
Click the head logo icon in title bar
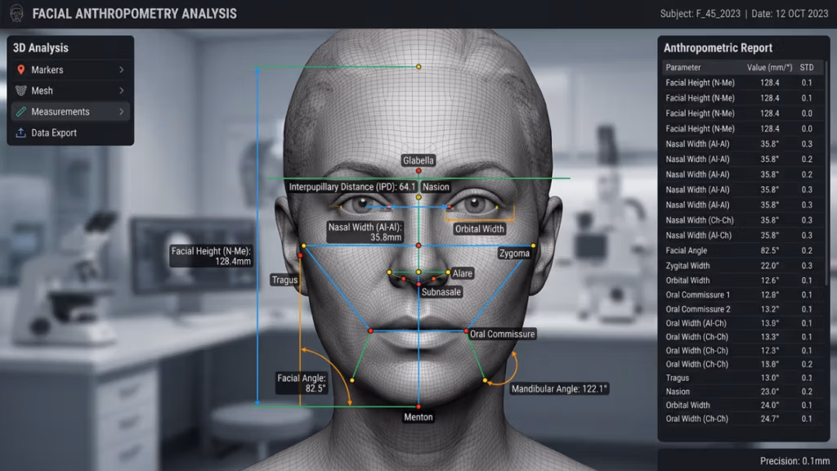(x=16, y=13)
